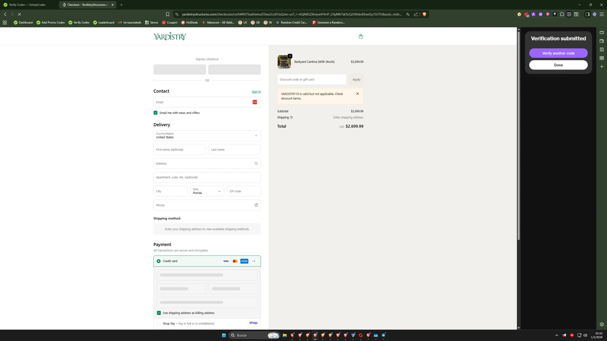Viewport: 607px width, 341px height.
Task: Click the page vertical scrollbar
Action: coord(518,135)
